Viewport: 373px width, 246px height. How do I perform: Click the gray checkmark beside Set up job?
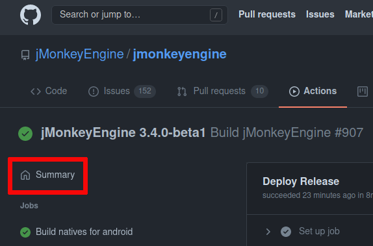(286, 232)
